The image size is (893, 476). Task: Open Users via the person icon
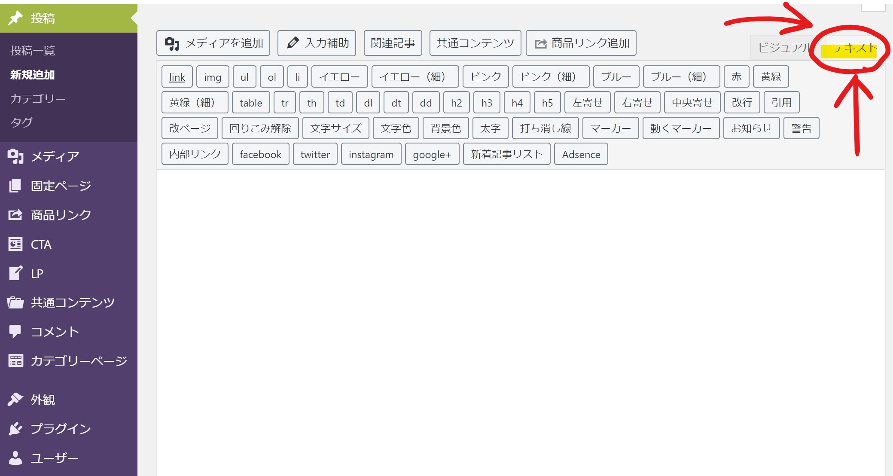click(x=15, y=458)
